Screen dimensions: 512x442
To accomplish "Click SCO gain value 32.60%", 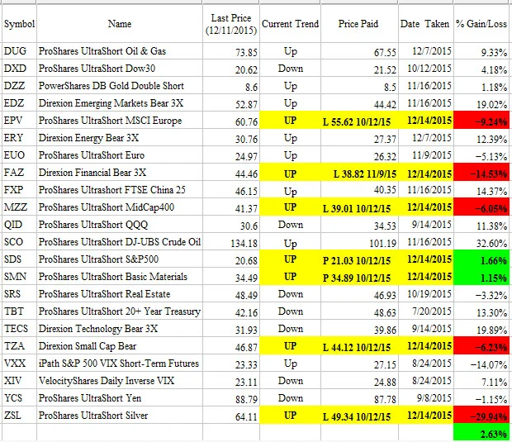I will [x=481, y=242].
